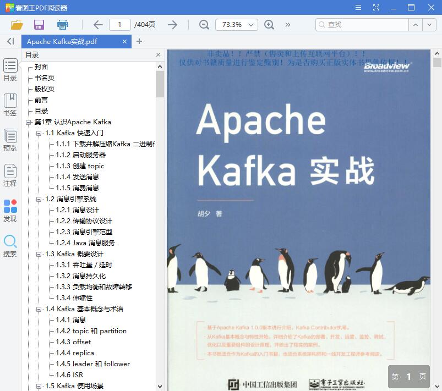Find previous search result arrow

pos(416,25)
